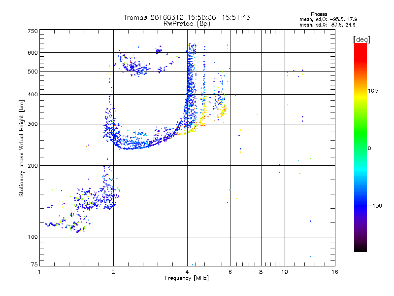Click the '[deg]' colorbar unit label
This screenshot has height=296, width=394.
click(x=361, y=39)
